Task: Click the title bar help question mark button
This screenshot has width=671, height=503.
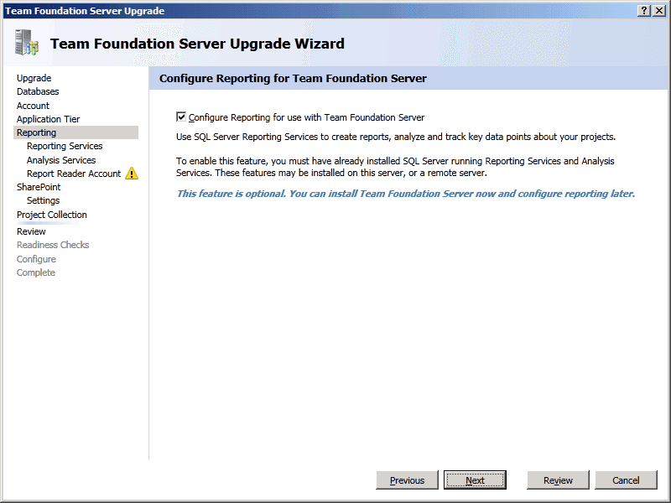Action: [x=644, y=11]
